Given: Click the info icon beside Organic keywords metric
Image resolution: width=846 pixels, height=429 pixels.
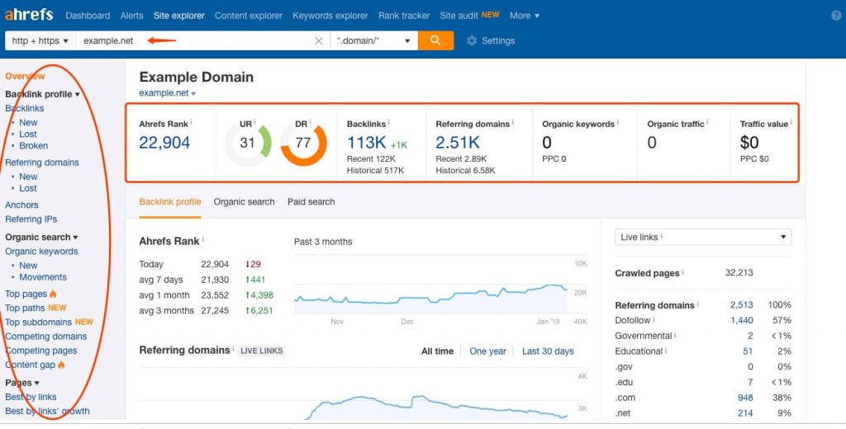Looking at the screenshot, I should [x=617, y=122].
